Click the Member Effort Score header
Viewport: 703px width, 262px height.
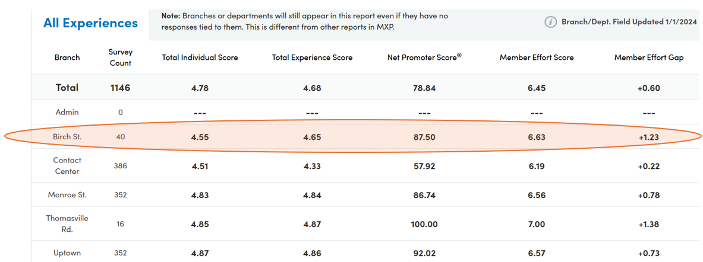pyautogui.click(x=537, y=57)
